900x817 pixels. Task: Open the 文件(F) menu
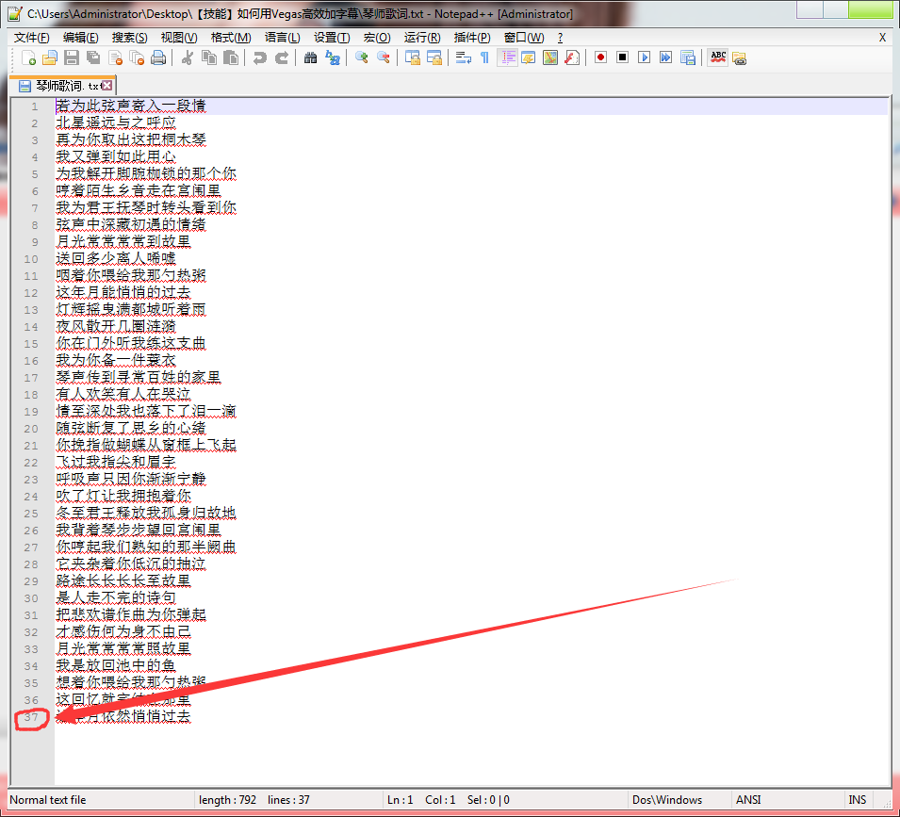[x=31, y=38]
